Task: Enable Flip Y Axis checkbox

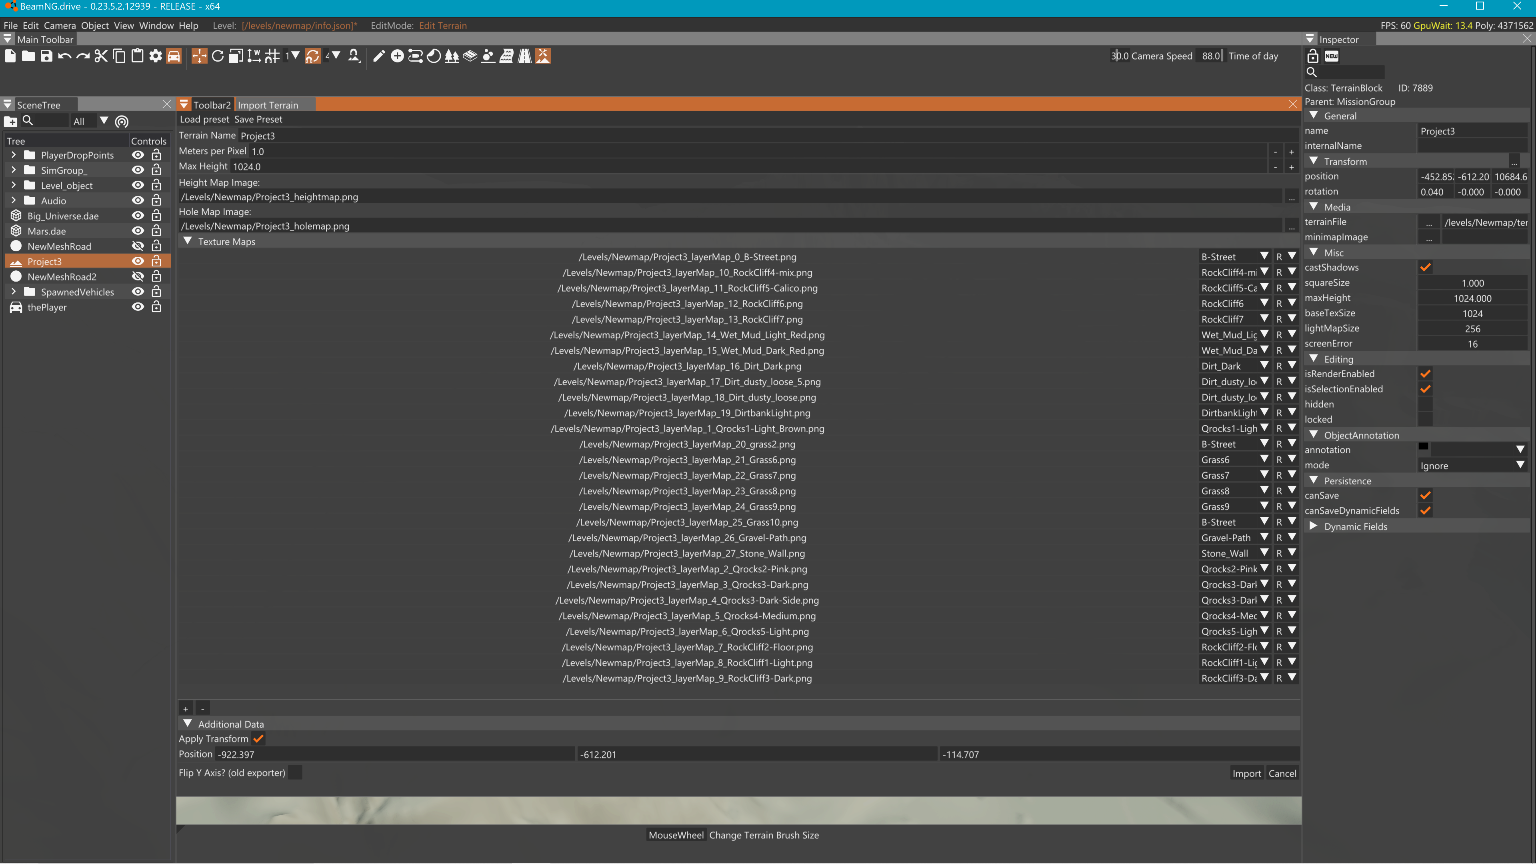Action: [295, 772]
